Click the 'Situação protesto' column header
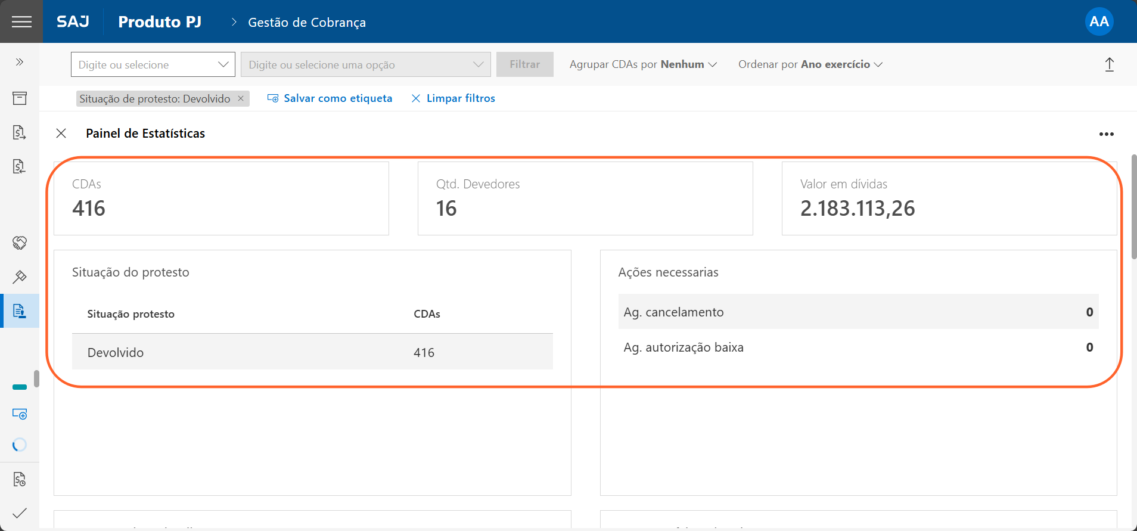 pyautogui.click(x=131, y=314)
